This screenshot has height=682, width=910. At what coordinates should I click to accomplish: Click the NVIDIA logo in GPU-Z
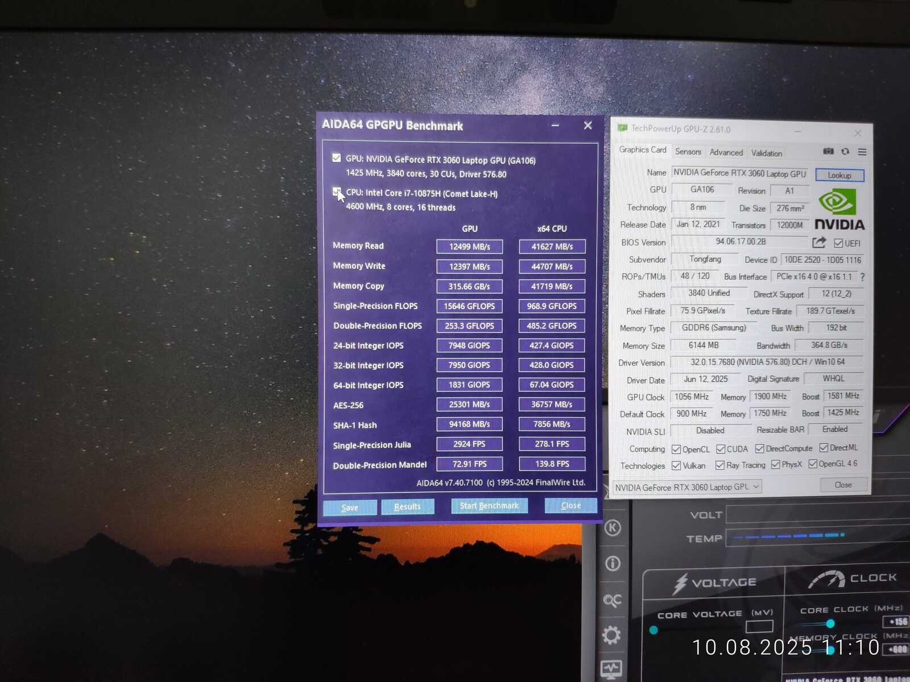point(839,209)
